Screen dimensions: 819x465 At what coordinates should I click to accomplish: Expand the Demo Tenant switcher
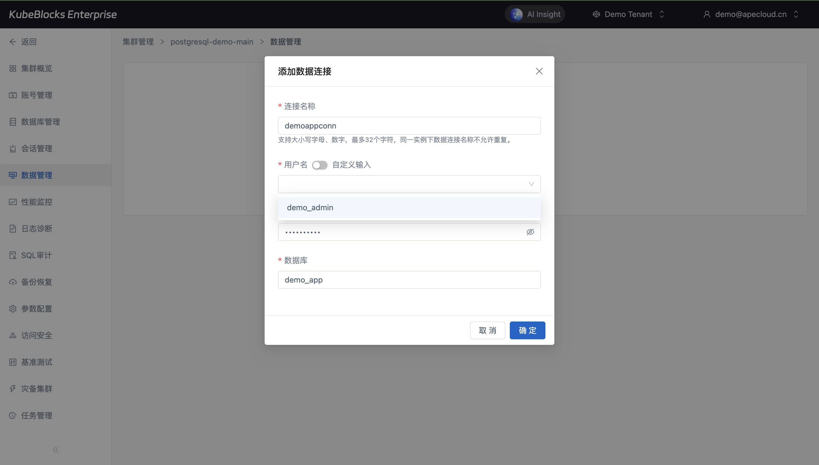click(x=628, y=14)
